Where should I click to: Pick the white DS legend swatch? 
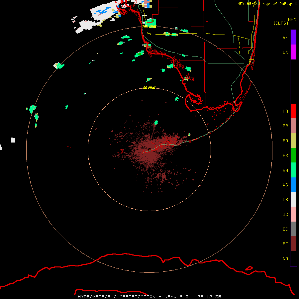coord(293,199)
